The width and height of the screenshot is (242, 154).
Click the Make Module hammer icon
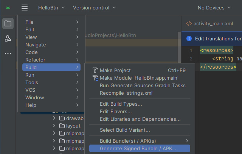click(95, 78)
